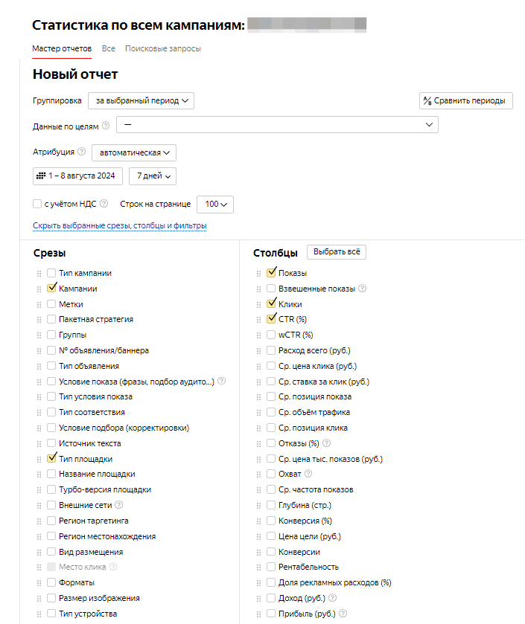Click drag handle of Рентабельность row
This screenshot has width=525, height=624.
(x=258, y=567)
